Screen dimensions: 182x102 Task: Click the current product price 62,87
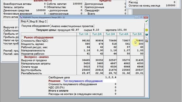click(75, 30)
